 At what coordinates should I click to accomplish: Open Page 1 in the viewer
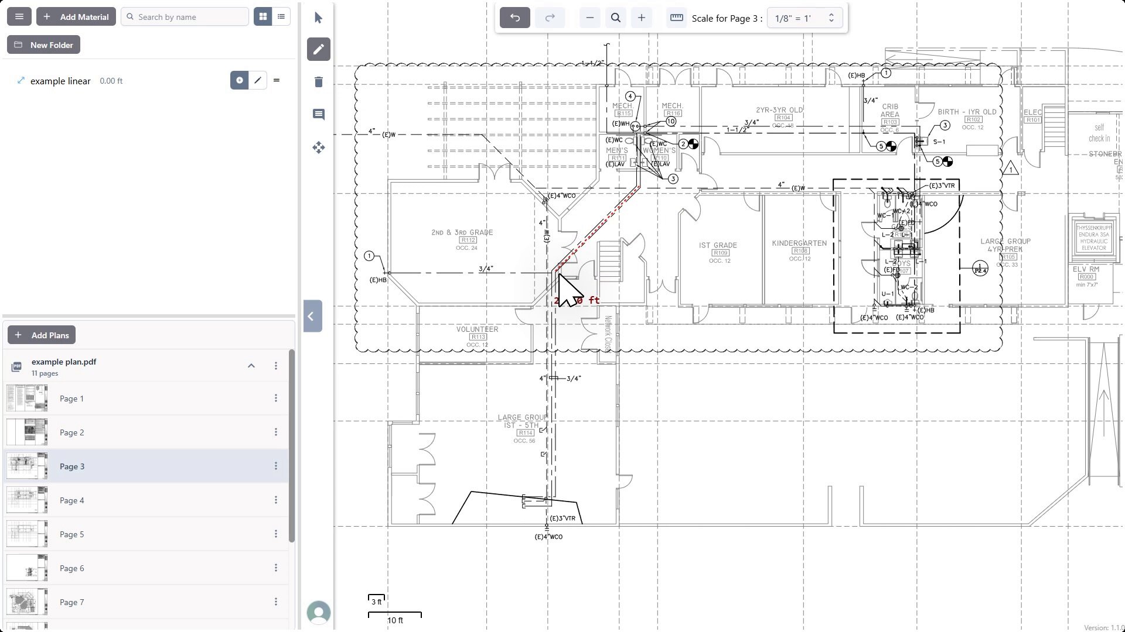coord(146,399)
